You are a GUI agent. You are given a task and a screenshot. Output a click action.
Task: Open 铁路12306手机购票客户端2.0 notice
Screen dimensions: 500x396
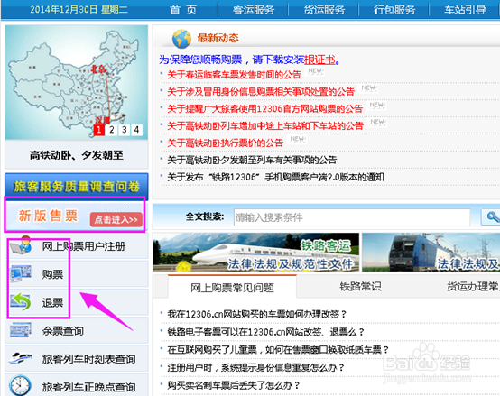275,177
